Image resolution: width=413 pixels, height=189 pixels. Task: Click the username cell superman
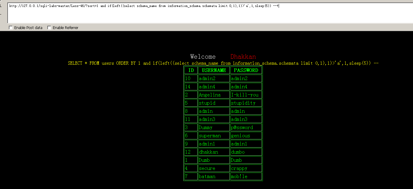point(214,135)
